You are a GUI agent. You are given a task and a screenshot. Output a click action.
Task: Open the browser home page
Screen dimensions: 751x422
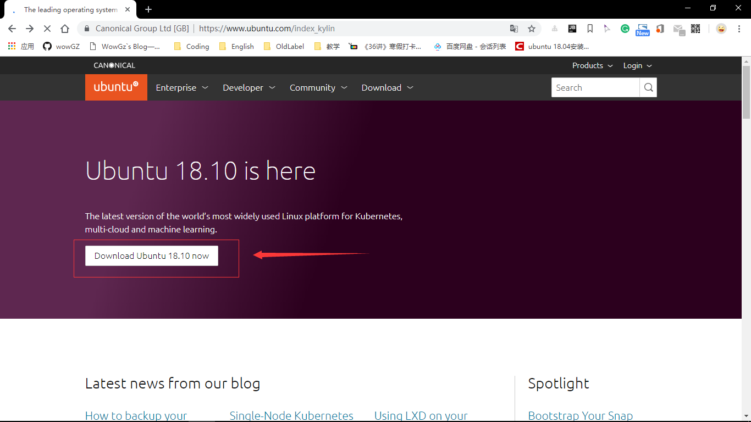tap(65, 29)
